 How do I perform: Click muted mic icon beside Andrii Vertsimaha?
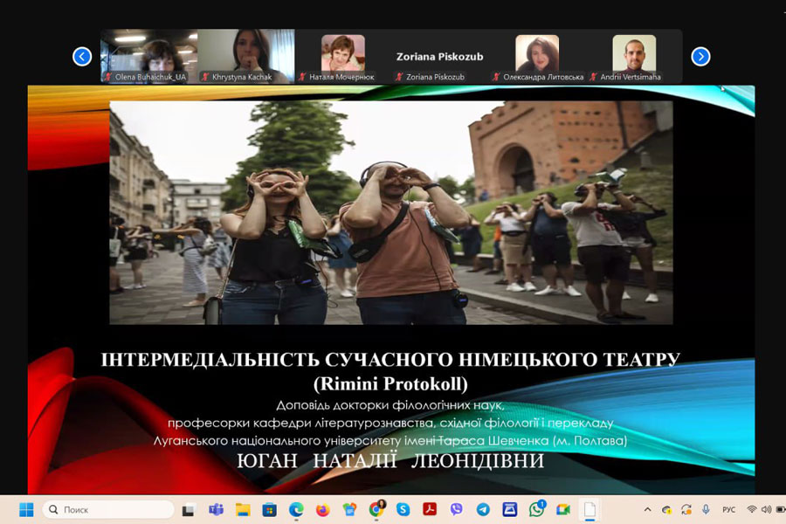click(593, 77)
